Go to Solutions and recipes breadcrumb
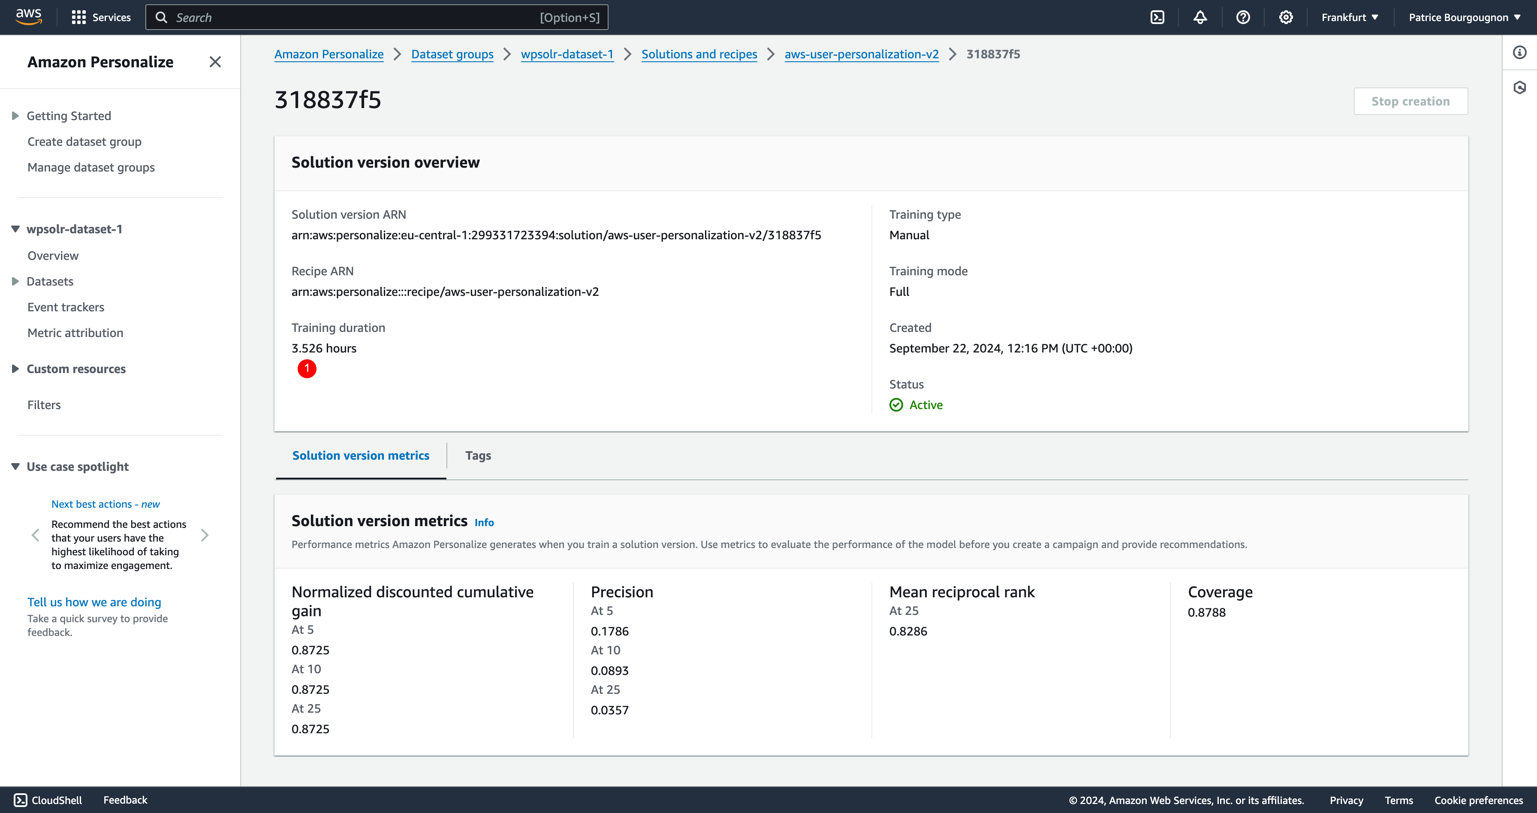1537x813 pixels. [699, 54]
